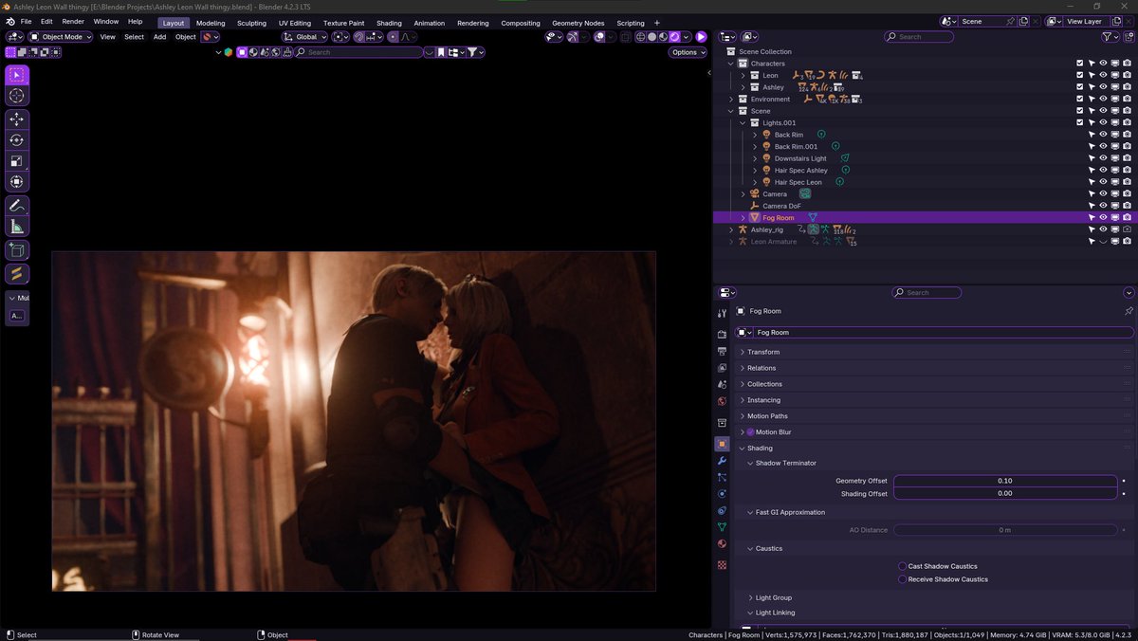Activate the Add Cube tool
The image size is (1138, 641).
pyautogui.click(x=17, y=250)
